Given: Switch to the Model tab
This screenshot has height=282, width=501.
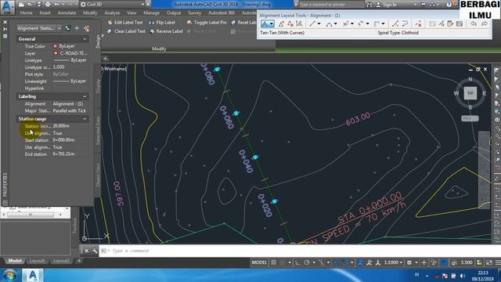Looking at the screenshot, I should pos(15,261).
